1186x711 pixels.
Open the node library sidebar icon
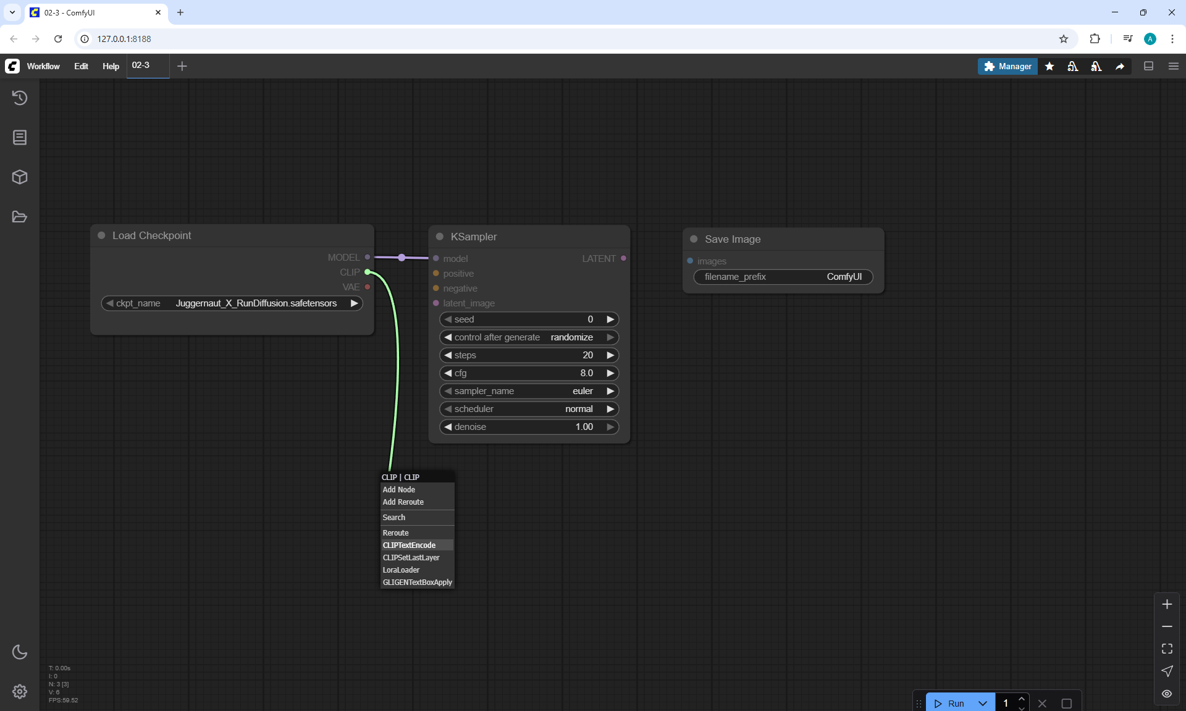click(20, 137)
